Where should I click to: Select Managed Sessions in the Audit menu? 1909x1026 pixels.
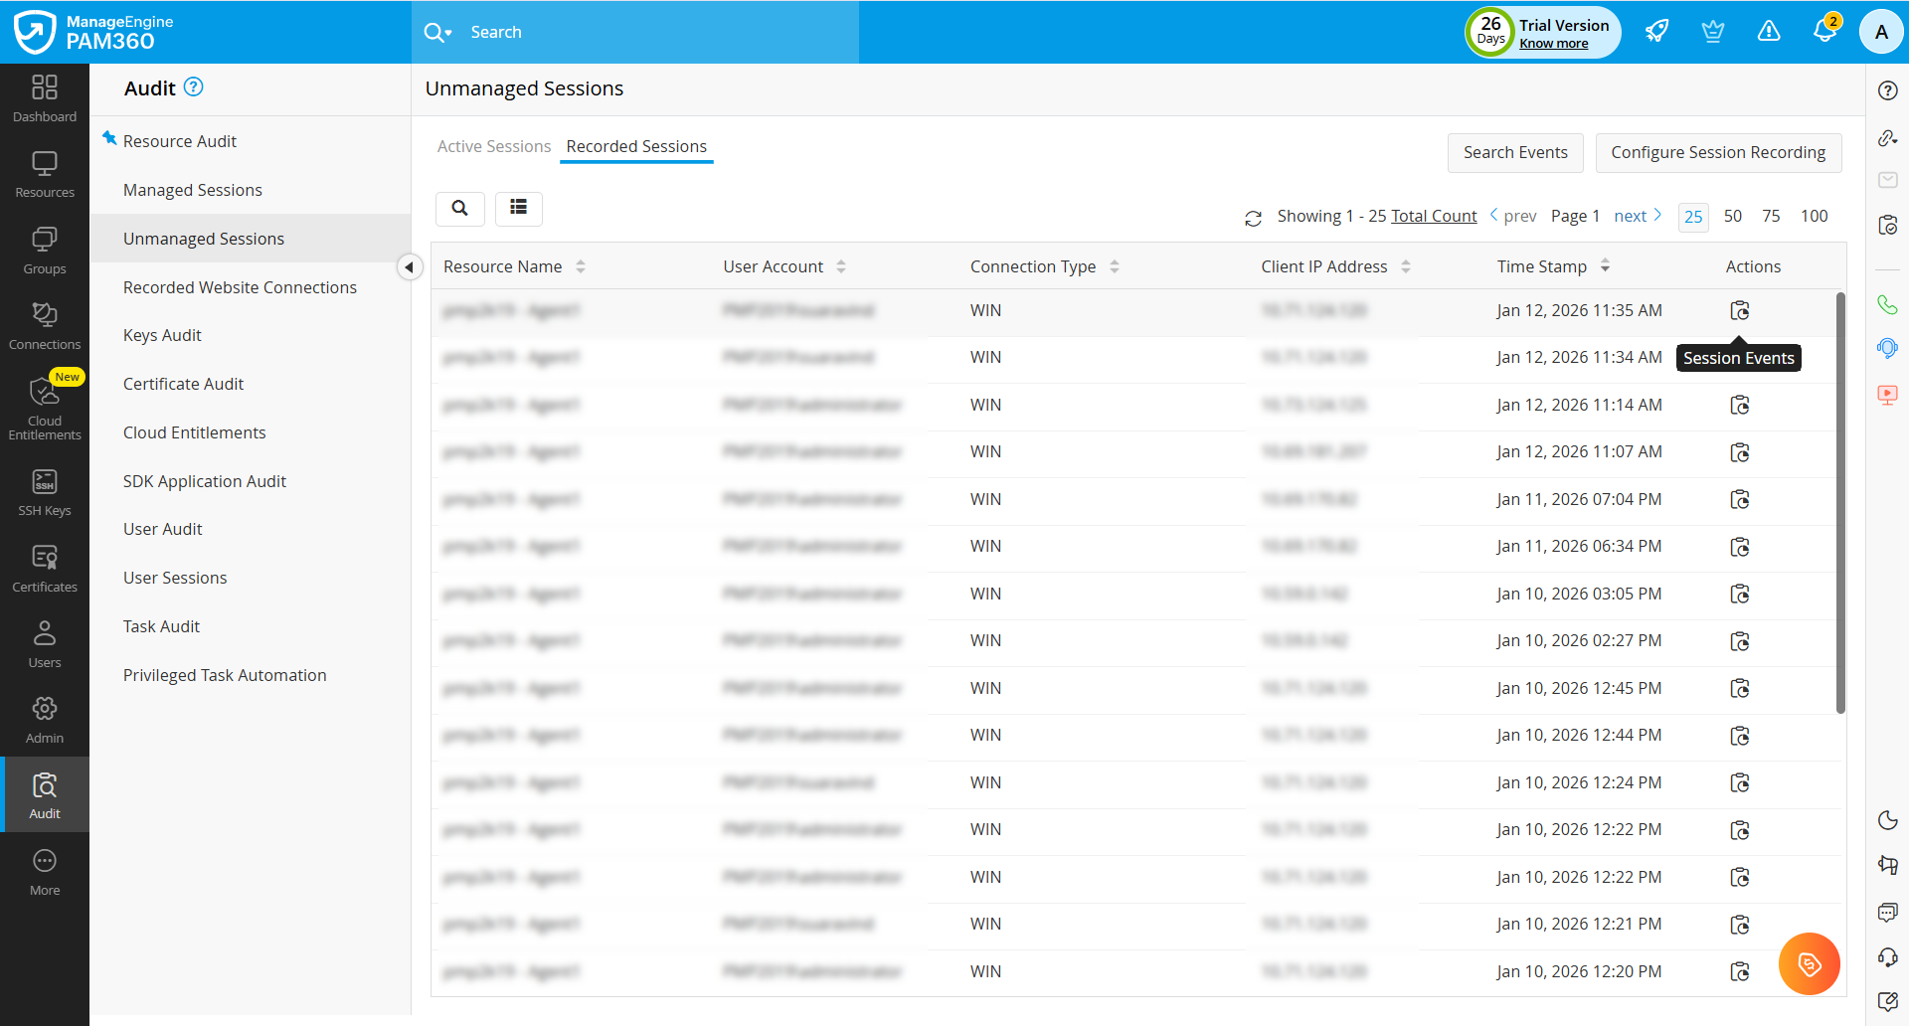point(193,190)
